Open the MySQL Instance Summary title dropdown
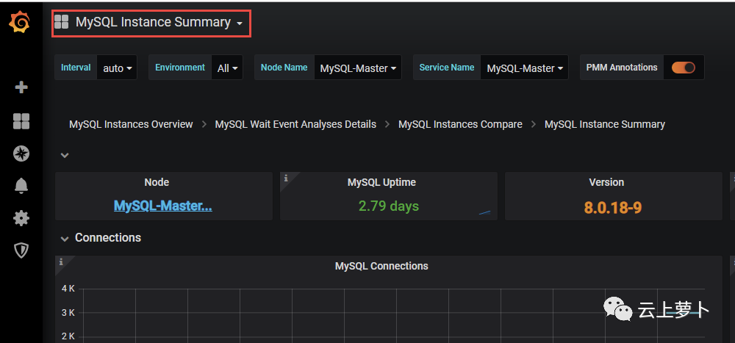Viewport: 735px width, 343px height. tap(159, 23)
